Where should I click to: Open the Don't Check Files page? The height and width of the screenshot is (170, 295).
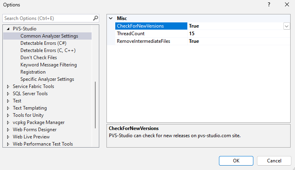coord(38,58)
